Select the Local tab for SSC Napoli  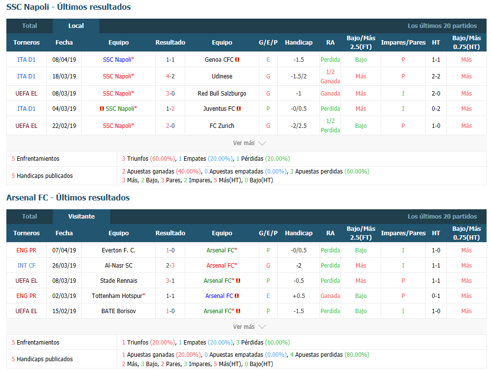coord(76,26)
